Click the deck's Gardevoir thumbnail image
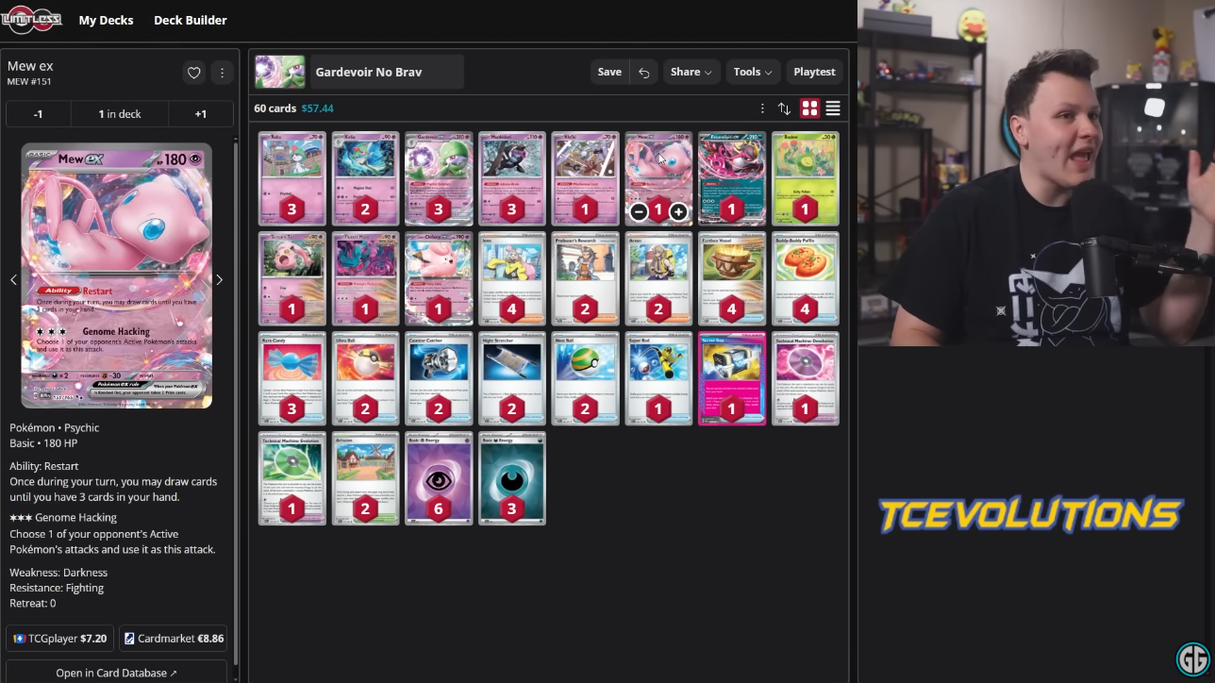The width and height of the screenshot is (1215, 683). 279,72
